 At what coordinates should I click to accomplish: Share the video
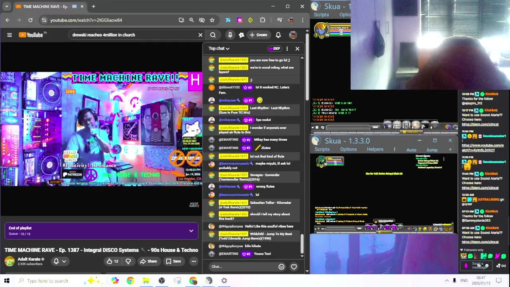[x=148, y=261]
